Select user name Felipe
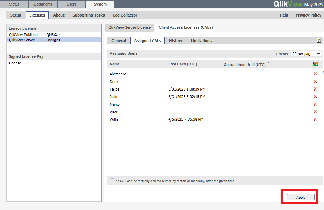The height and width of the screenshot is (210, 324). click(115, 89)
